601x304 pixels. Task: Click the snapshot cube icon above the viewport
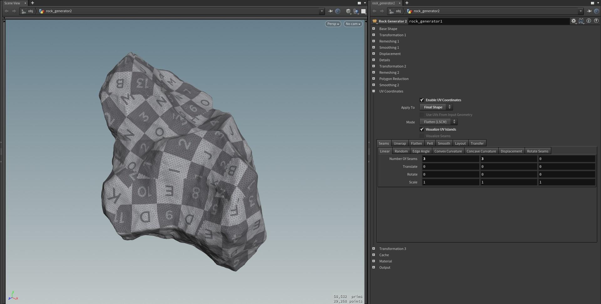[348, 12]
